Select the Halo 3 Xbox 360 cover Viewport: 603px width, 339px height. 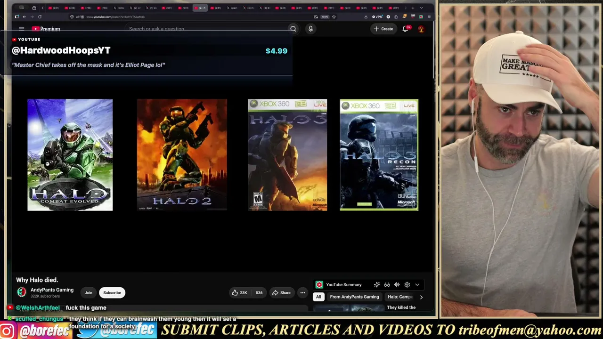(287, 155)
